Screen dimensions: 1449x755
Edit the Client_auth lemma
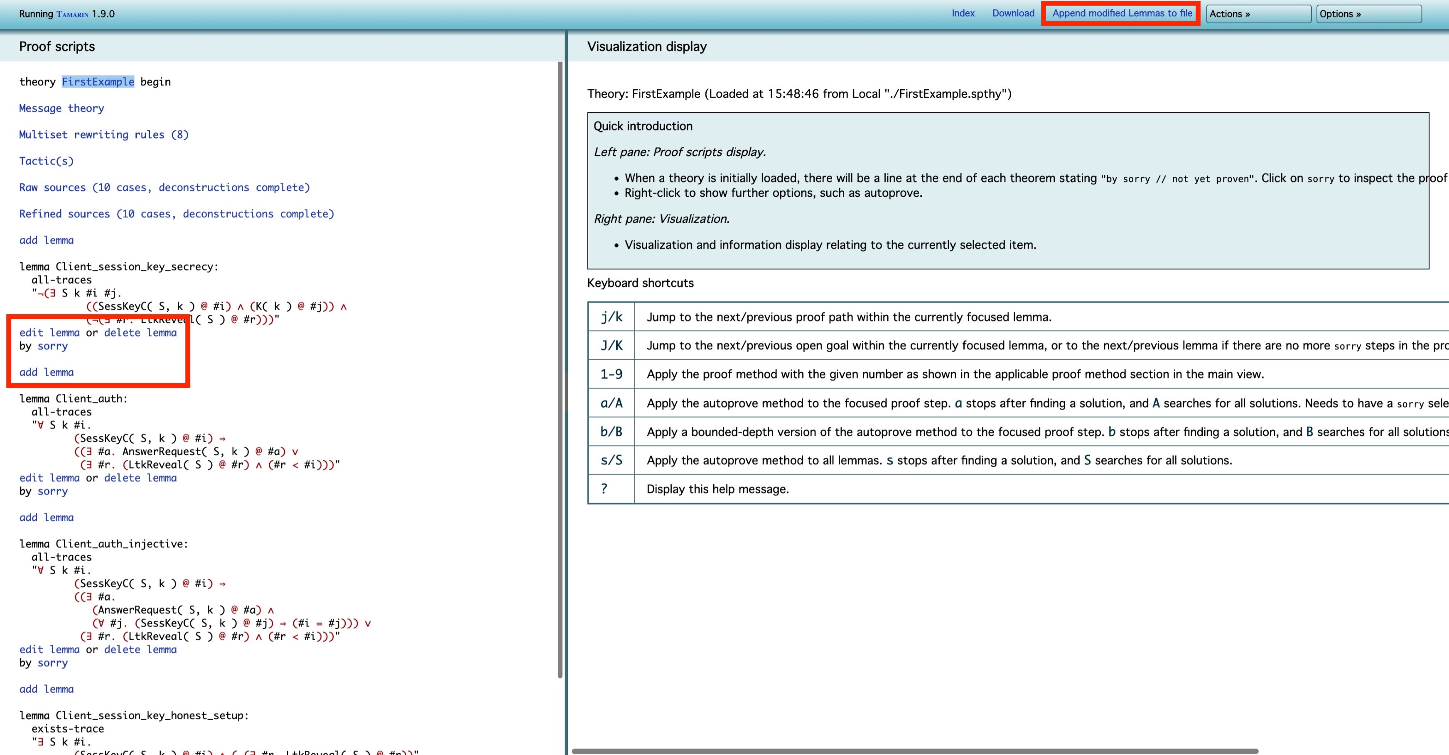[x=49, y=478]
